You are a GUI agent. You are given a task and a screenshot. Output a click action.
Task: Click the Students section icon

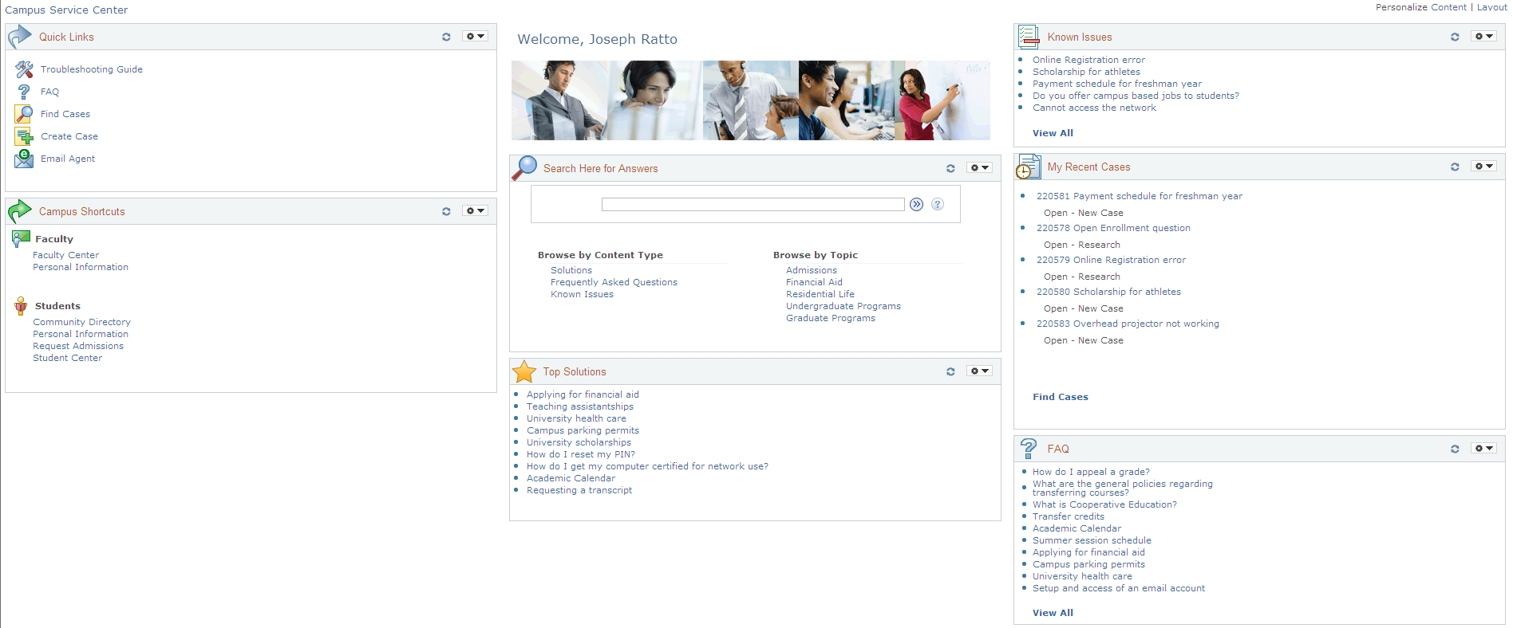tap(21, 306)
